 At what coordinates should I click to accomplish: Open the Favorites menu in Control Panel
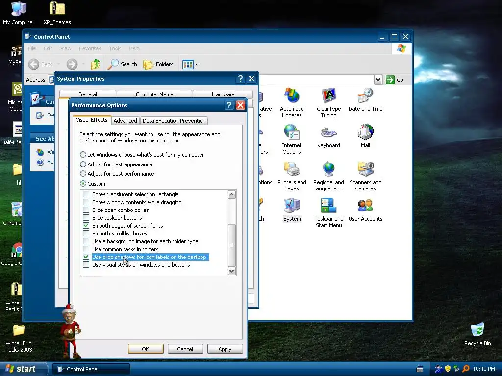click(90, 48)
